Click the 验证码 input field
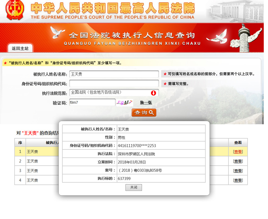 click(92, 102)
